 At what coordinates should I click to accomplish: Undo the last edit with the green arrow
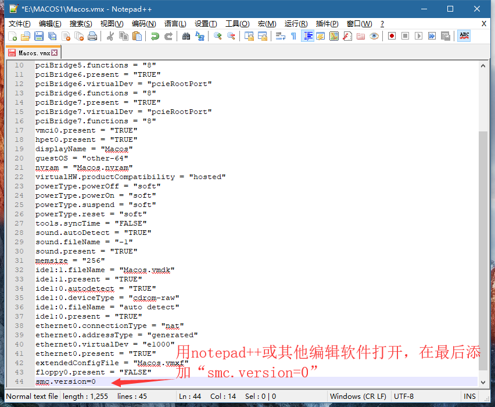[x=155, y=36]
